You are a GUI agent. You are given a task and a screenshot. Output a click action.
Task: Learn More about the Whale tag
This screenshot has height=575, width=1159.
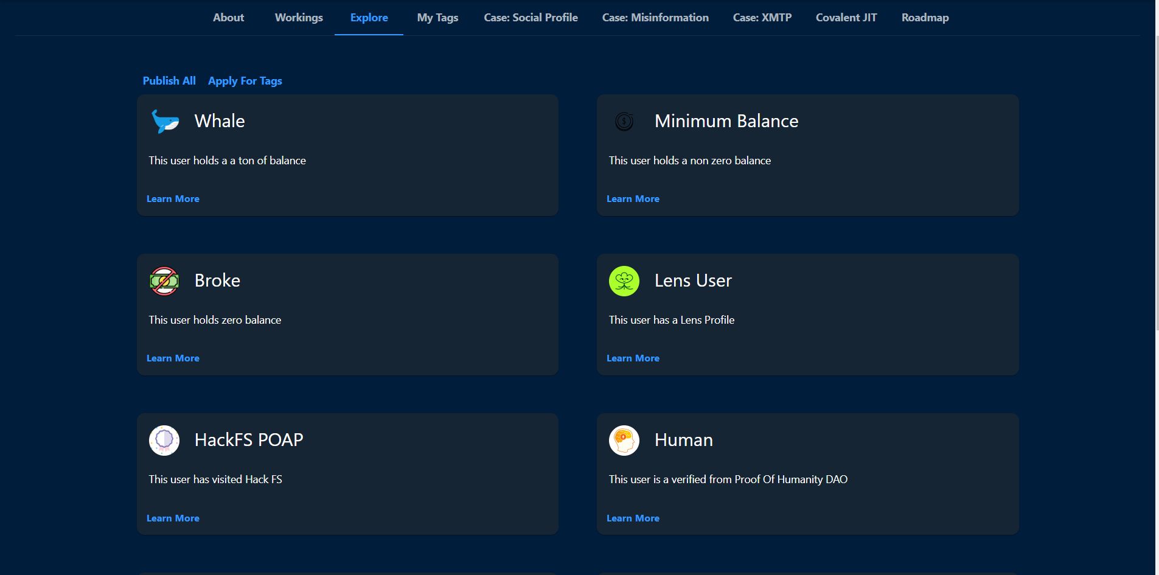click(x=173, y=199)
